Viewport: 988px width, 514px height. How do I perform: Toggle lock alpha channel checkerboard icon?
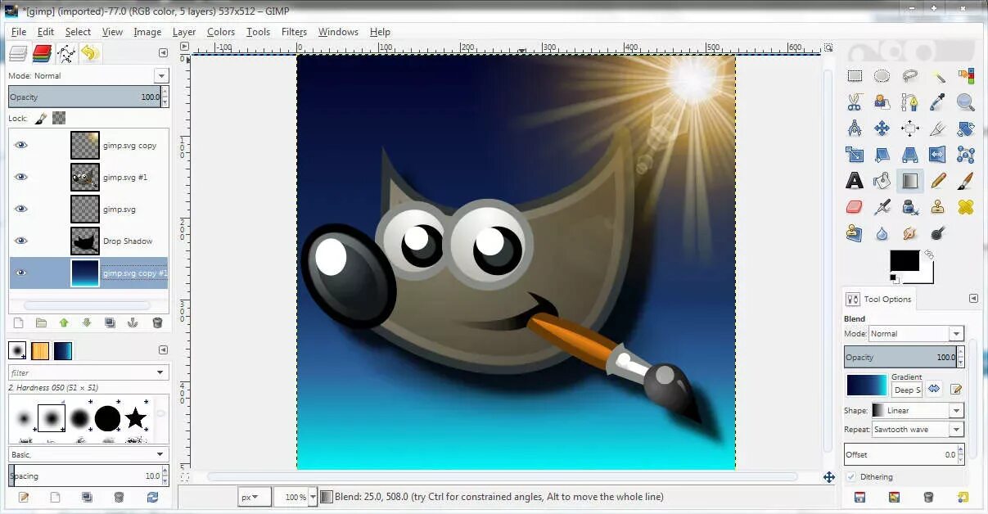pyautogui.click(x=59, y=118)
